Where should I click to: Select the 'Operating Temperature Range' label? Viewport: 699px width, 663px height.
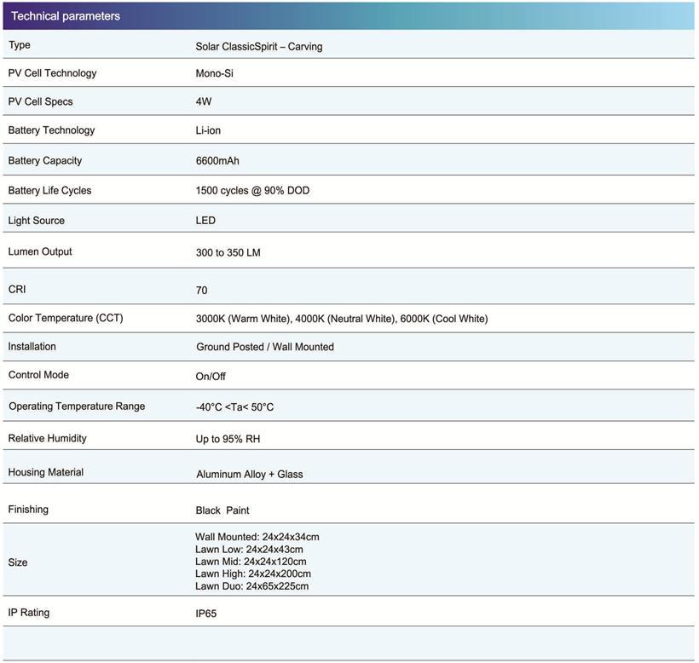click(77, 406)
